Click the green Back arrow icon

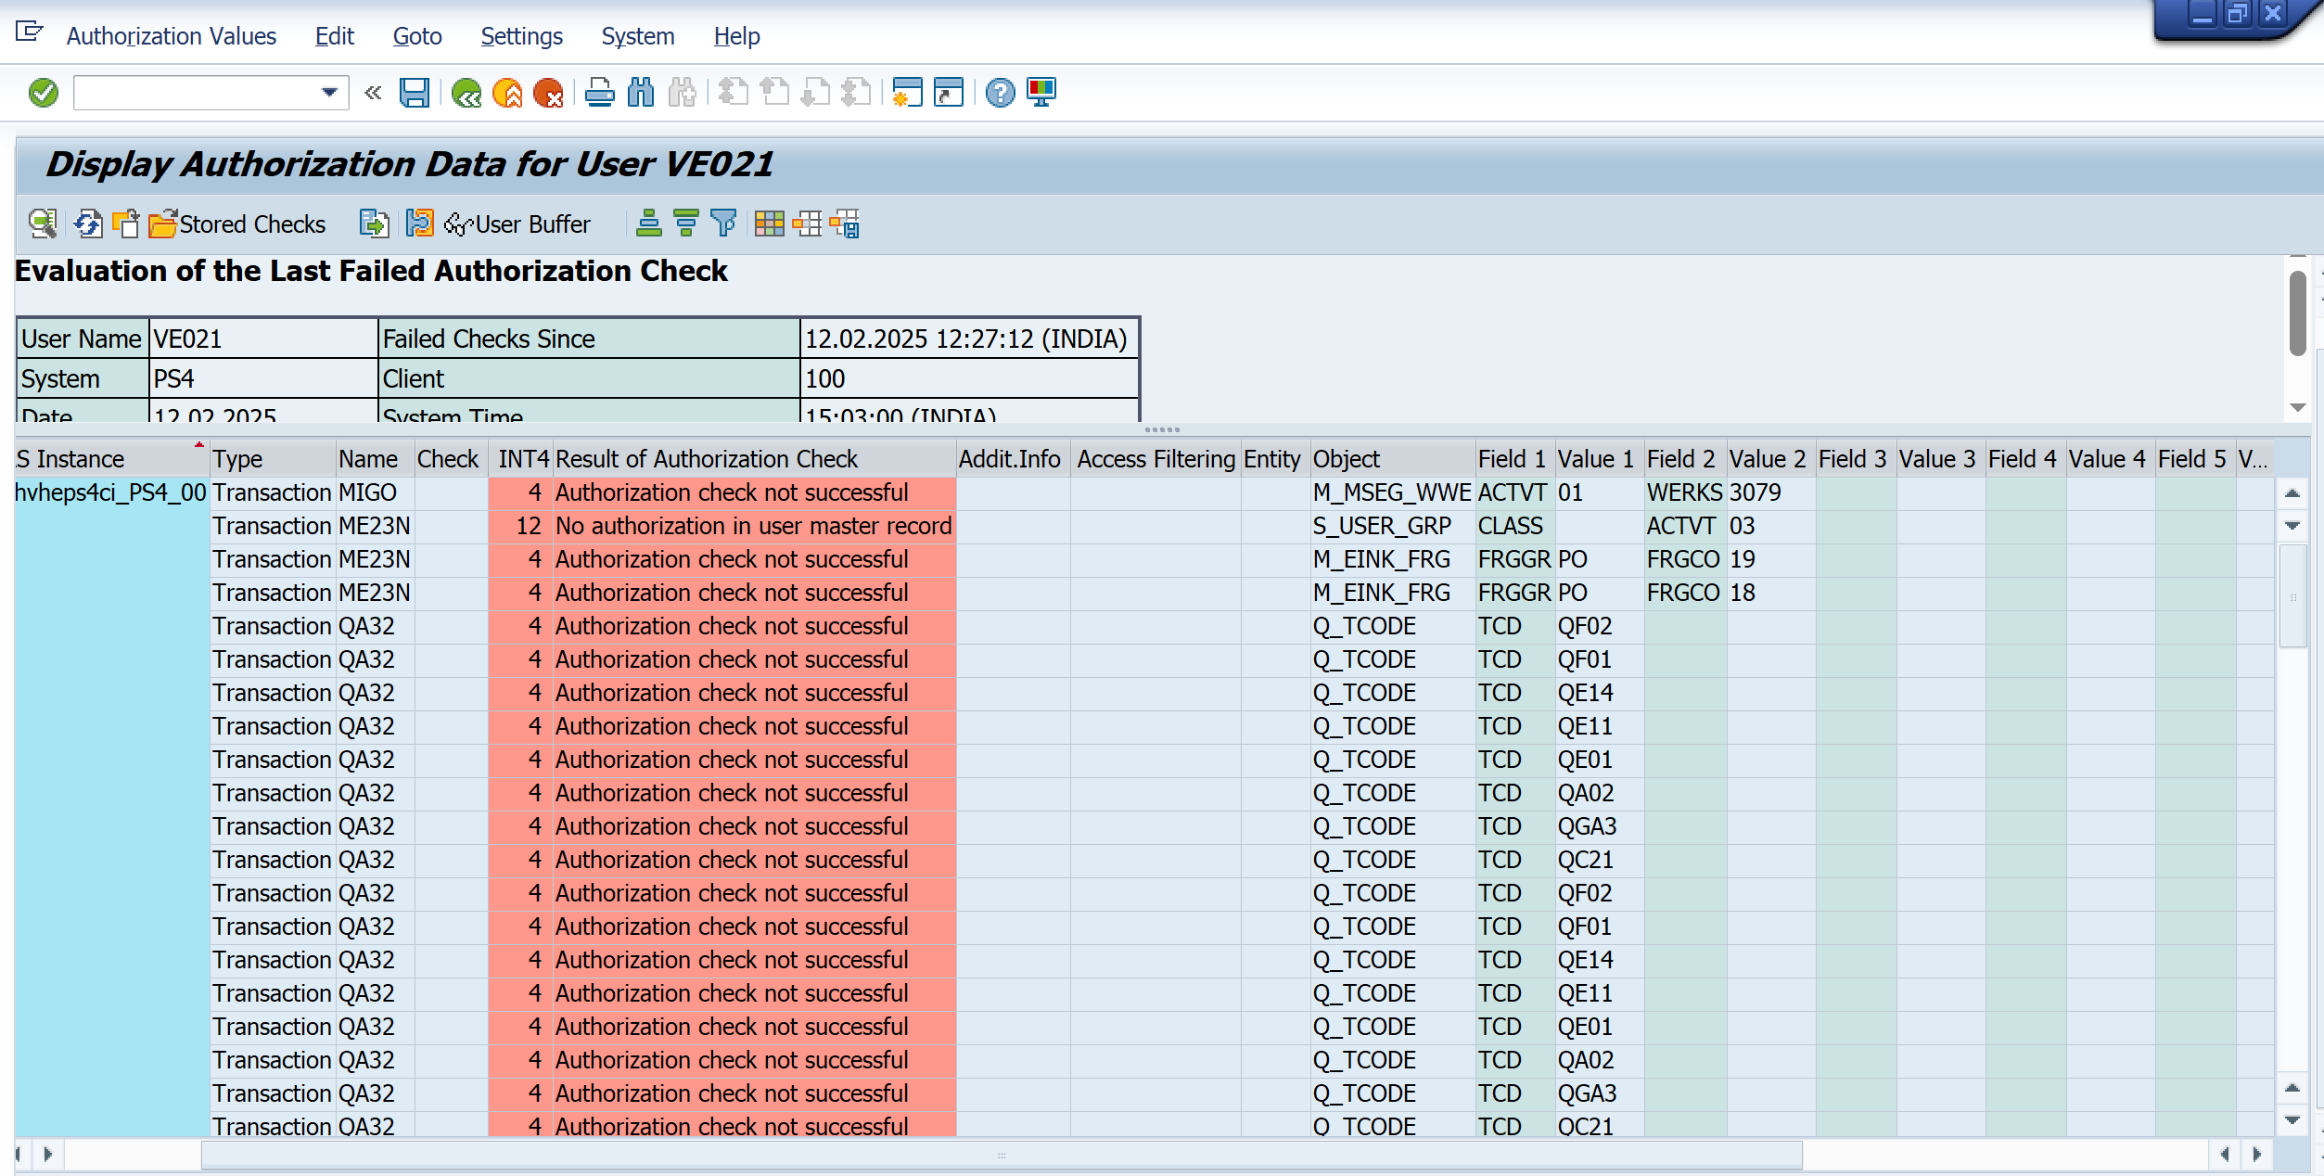click(466, 93)
